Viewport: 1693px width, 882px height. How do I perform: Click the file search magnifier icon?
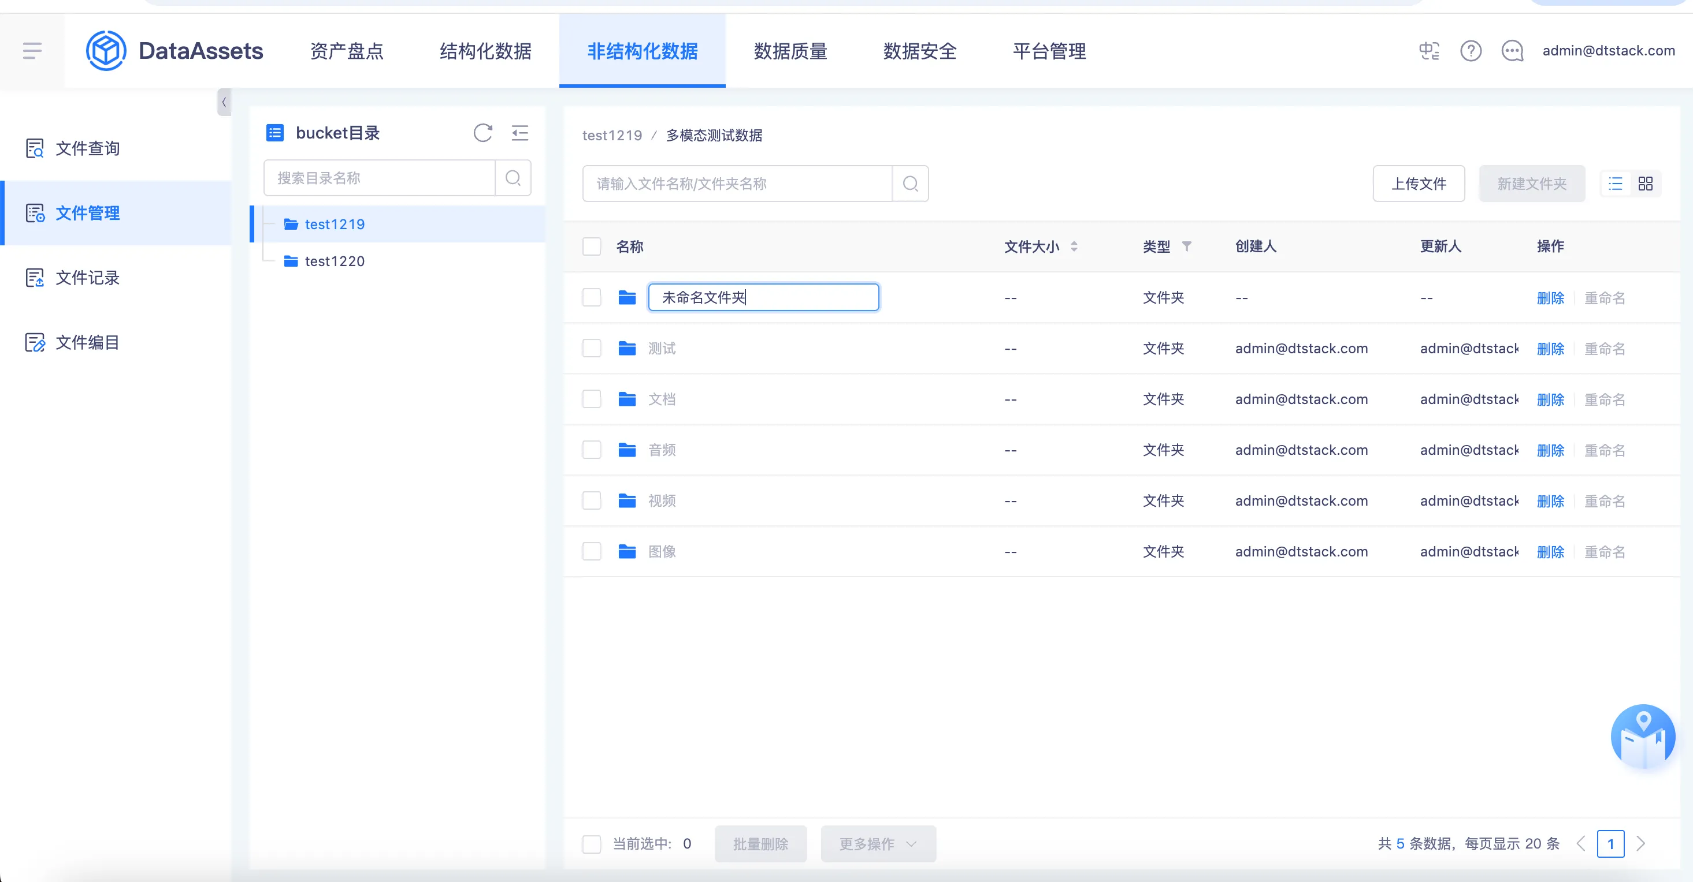(909, 183)
